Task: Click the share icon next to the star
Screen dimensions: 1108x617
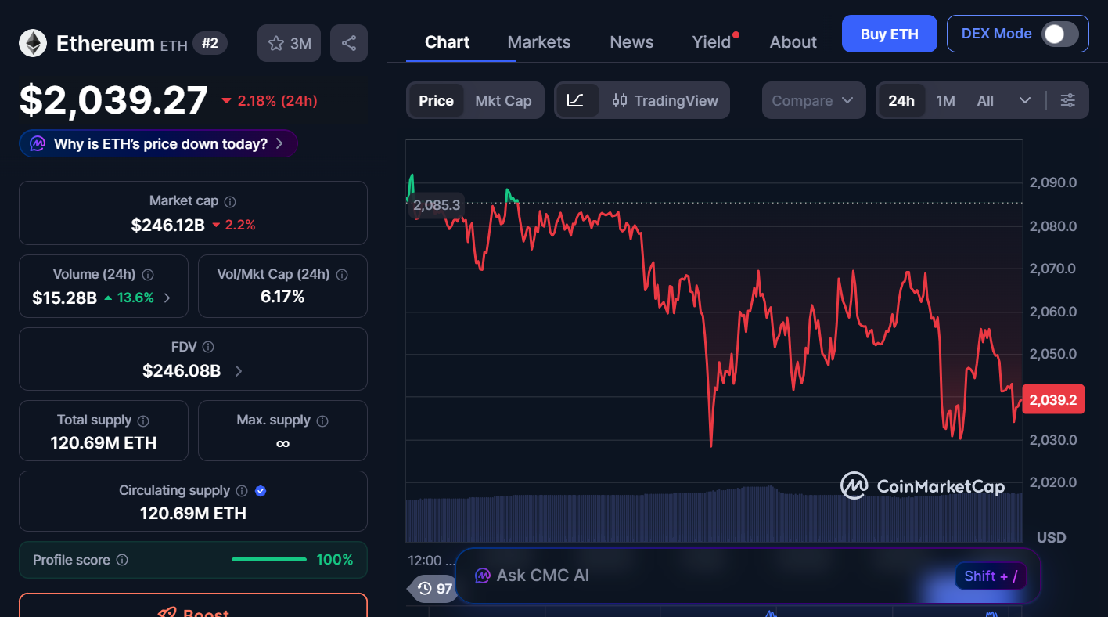Action: tap(349, 43)
